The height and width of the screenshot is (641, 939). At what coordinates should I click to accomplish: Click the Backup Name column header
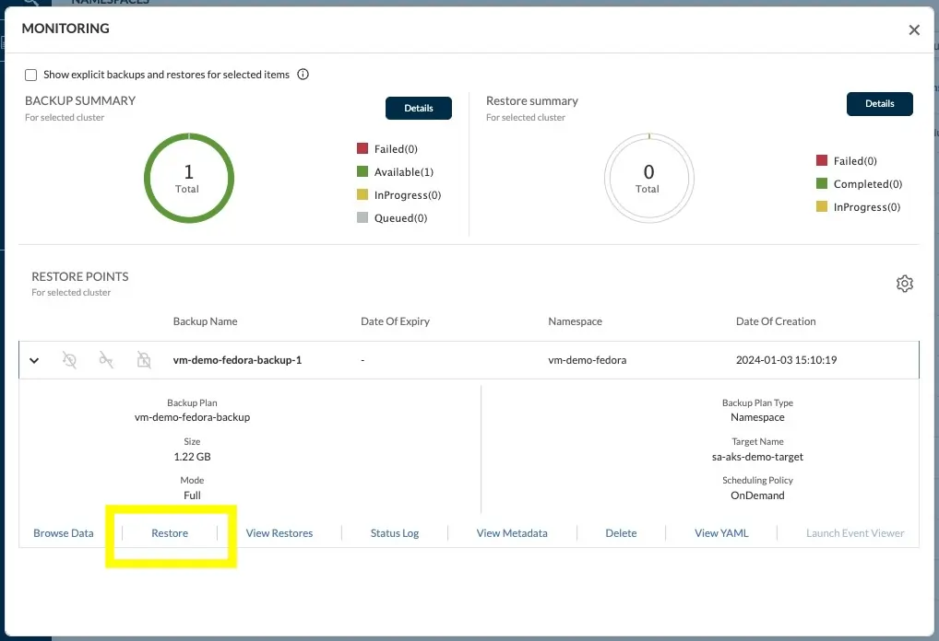pyautogui.click(x=206, y=321)
